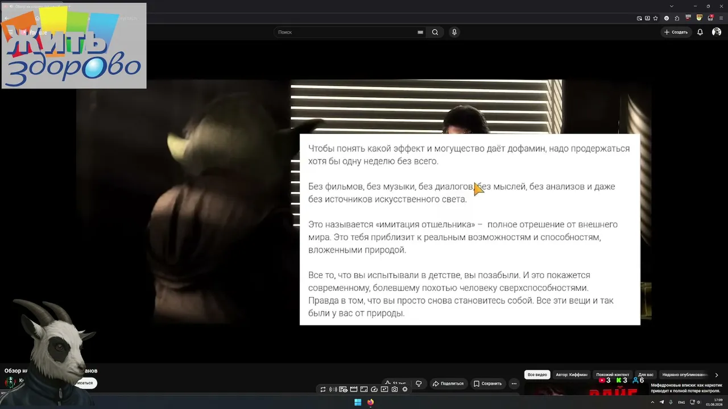Start voice search with the microphone
This screenshot has width=728, height=409.
click(454, 32)
